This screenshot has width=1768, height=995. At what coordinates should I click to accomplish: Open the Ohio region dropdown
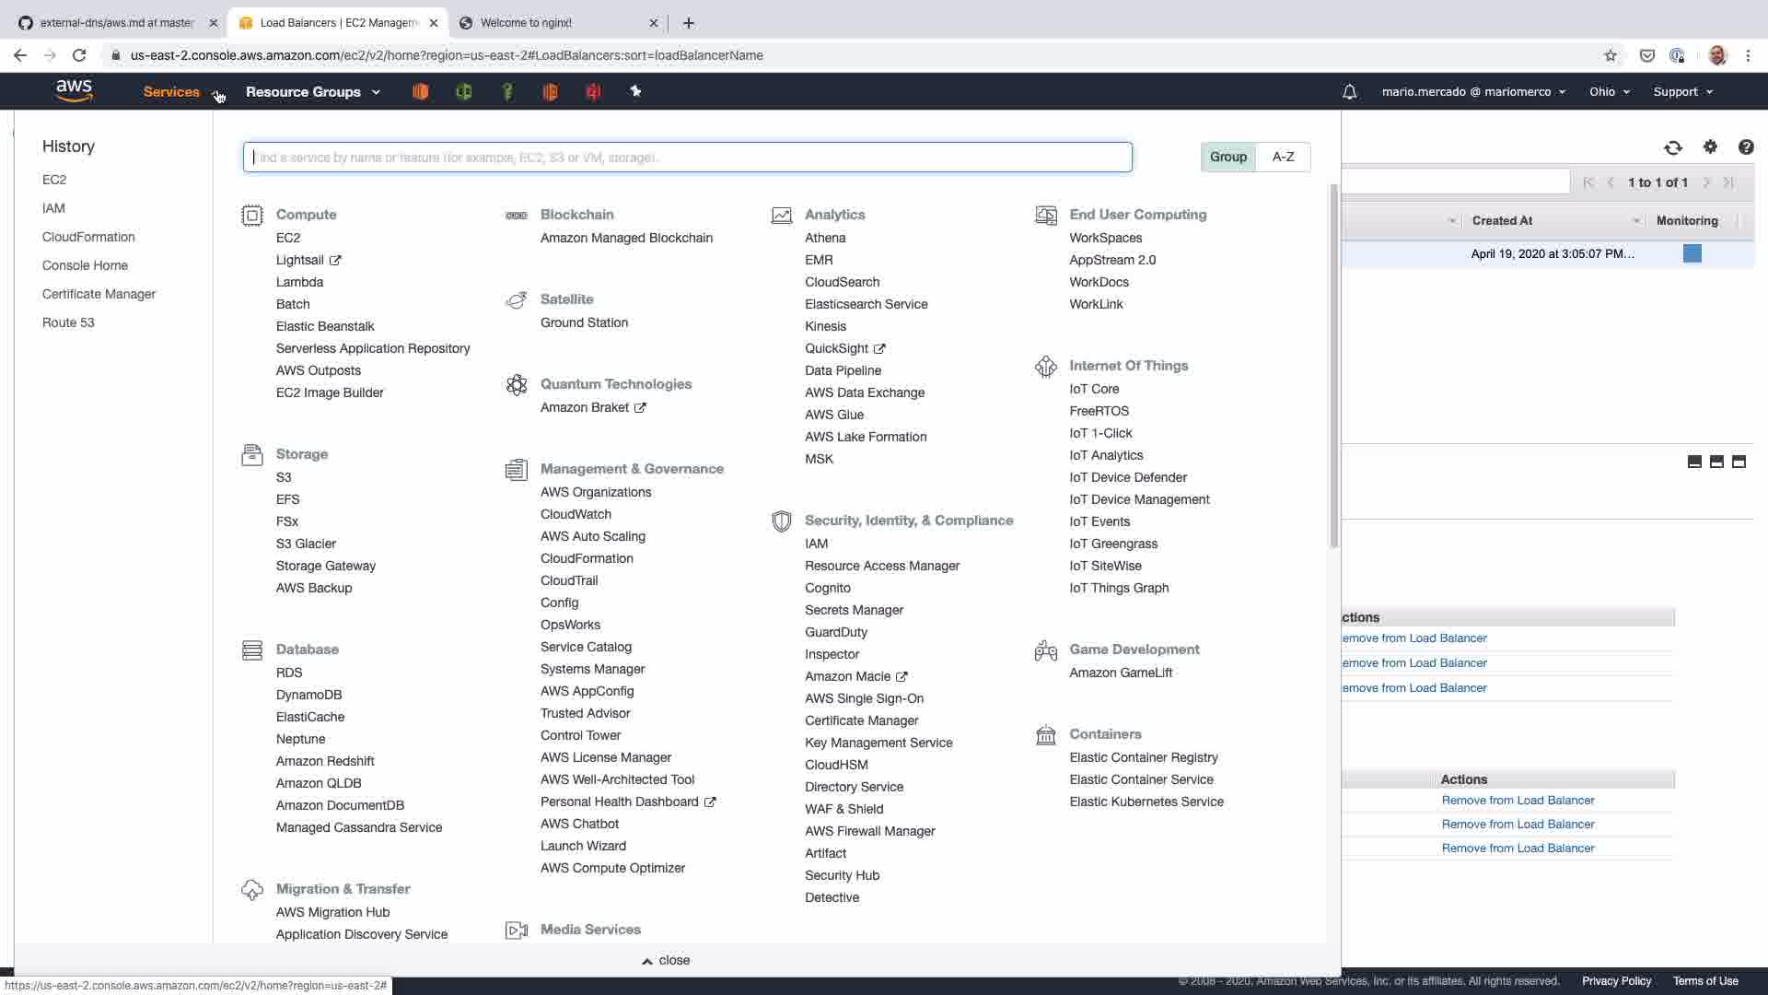(x=1609, y=92)
